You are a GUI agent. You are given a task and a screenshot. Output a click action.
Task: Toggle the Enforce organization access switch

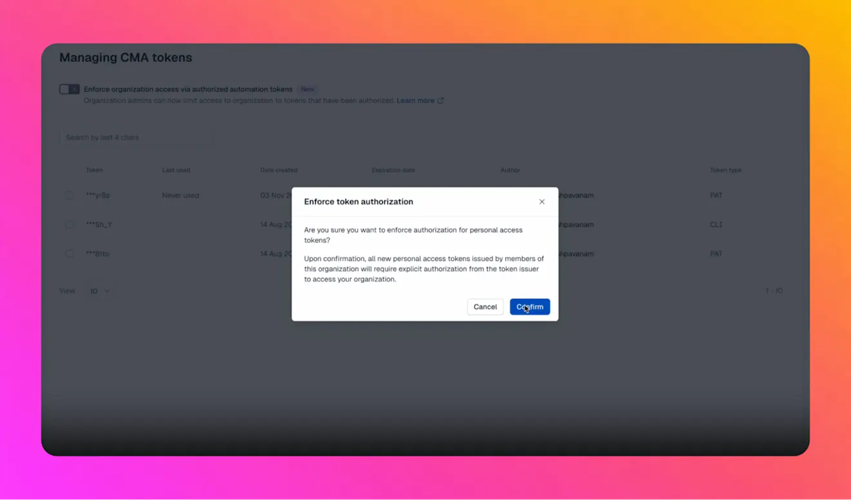[69, 90]
